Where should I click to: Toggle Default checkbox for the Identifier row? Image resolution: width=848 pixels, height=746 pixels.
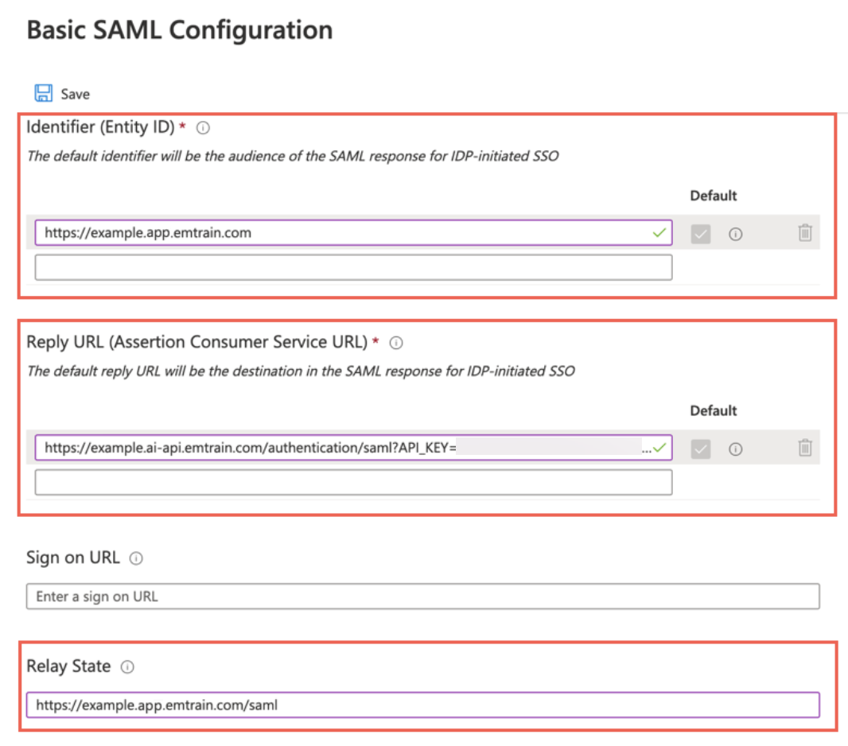coord(700,234)
